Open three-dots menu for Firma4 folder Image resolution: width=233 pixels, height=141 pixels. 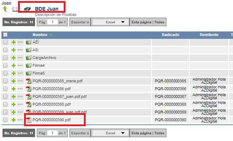pos(20,65)
